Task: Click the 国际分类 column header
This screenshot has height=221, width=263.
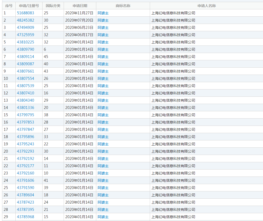Action: tap(53, 6)
